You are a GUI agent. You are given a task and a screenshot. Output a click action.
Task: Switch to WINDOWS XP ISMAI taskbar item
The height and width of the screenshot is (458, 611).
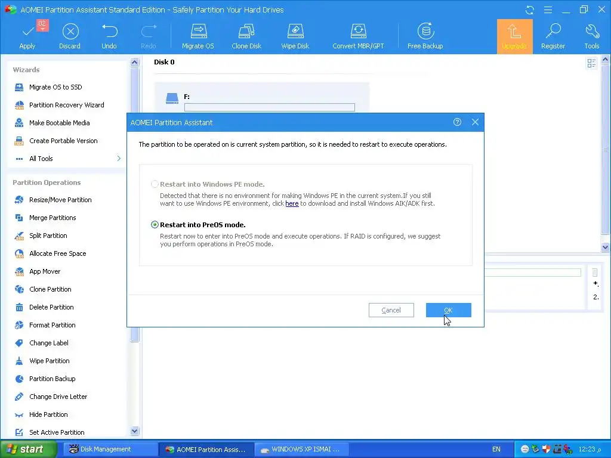point(301,450)
